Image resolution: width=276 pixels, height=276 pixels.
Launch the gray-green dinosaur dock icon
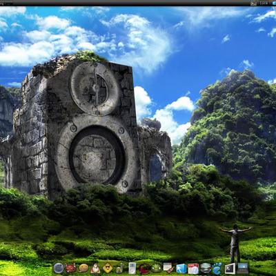coord(120,268)
